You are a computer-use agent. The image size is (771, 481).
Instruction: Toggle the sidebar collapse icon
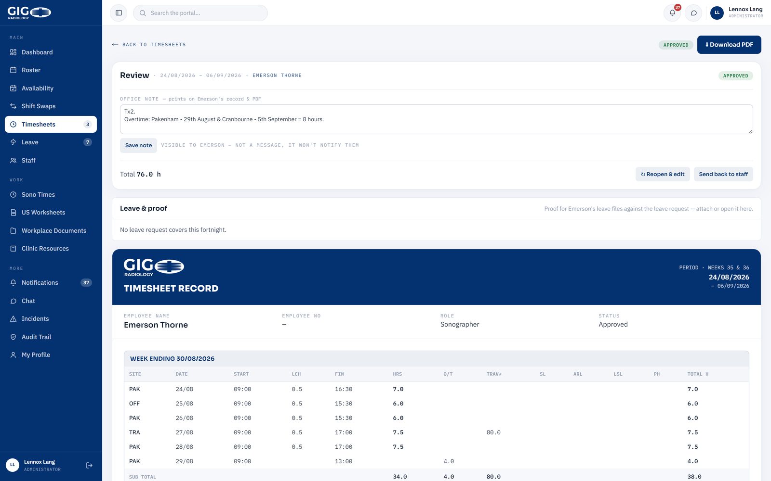click(119, 13)
